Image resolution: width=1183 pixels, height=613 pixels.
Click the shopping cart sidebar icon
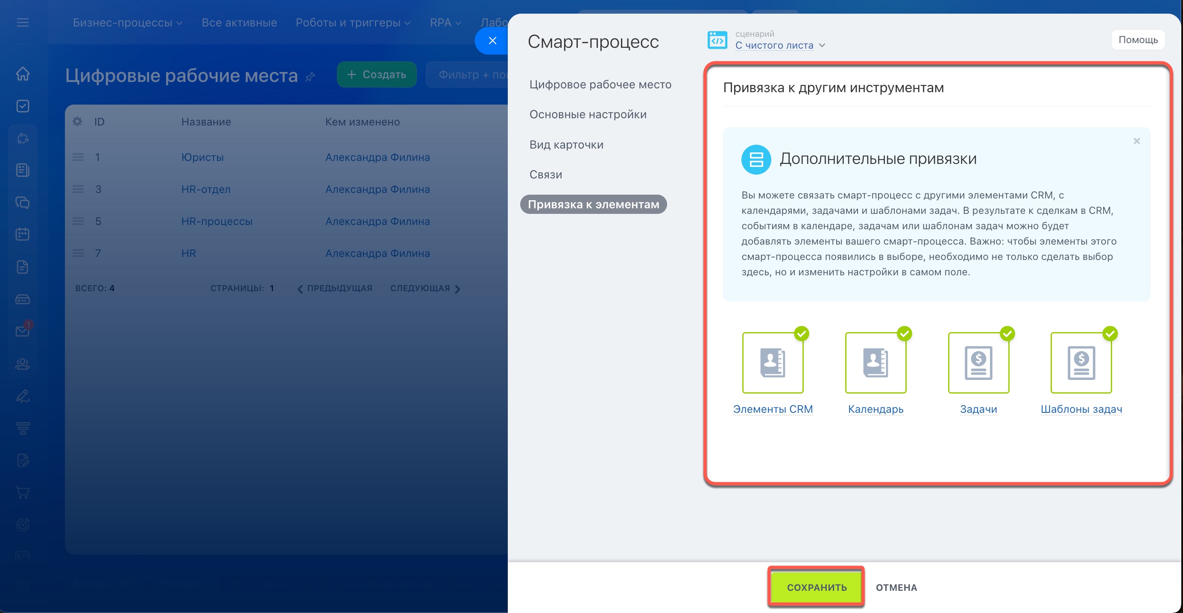(23, 492)
